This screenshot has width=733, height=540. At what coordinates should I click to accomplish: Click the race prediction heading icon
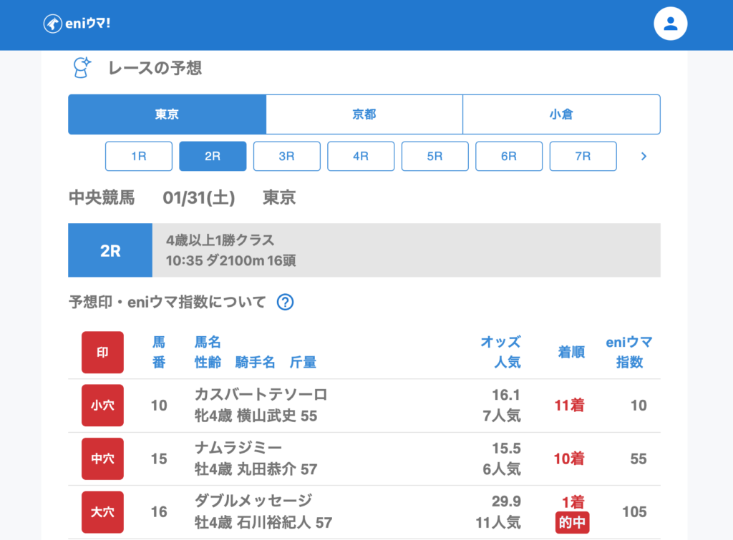pos(82,68)
